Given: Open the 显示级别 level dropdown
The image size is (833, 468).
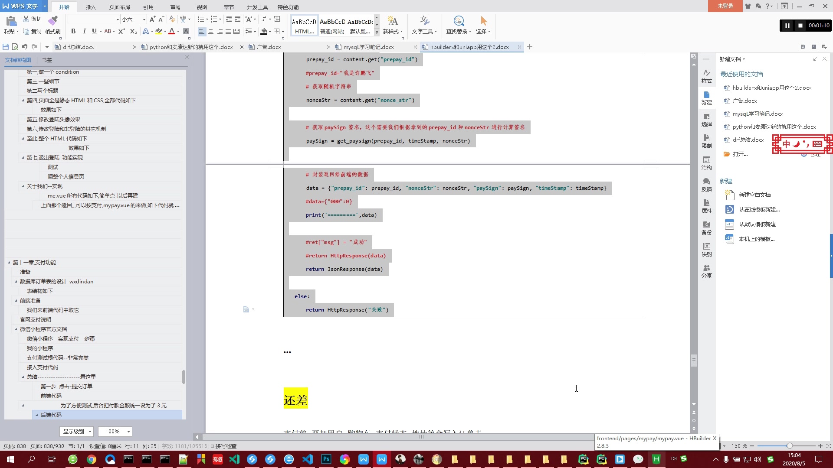Looking at the screenshot, I should (x=76, y=432).
